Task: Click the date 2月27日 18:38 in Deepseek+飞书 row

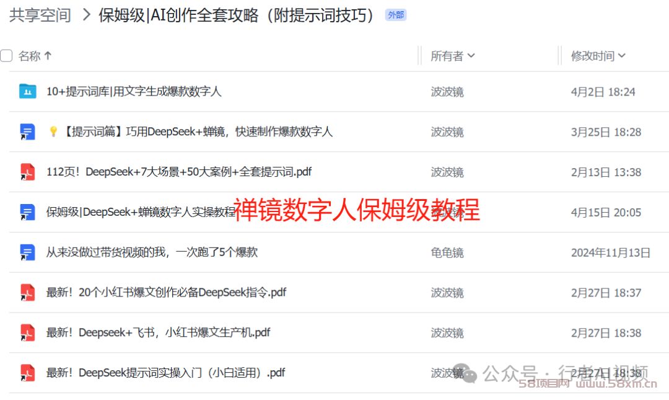Action: [606, 333]
